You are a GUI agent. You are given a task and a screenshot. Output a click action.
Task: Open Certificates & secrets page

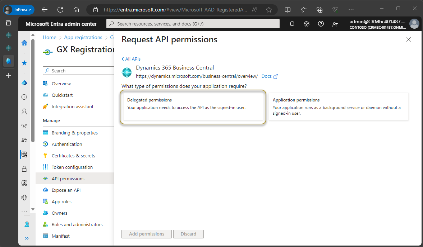[x=73, y=156]
